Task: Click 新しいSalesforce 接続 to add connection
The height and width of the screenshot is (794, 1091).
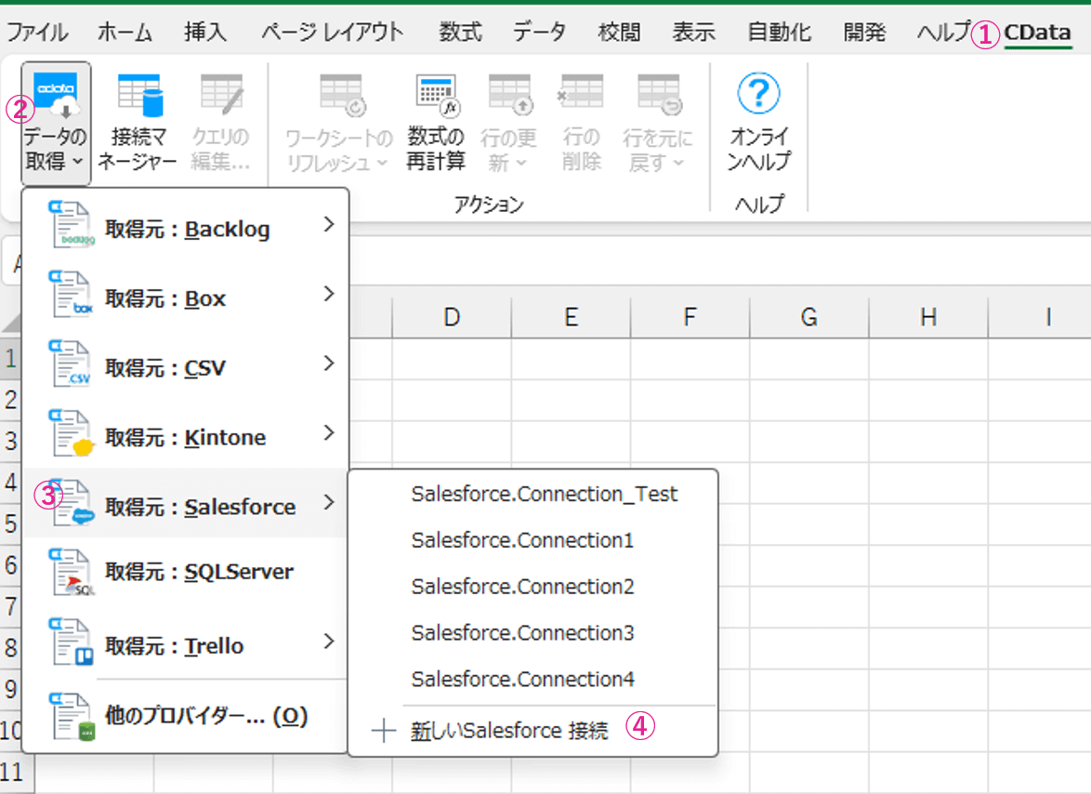Action: tap(509, 731)
